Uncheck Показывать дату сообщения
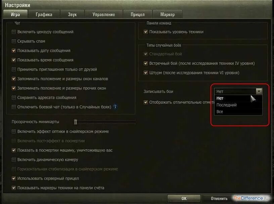Viewport: 274px width, 204px height. point(14,51)
